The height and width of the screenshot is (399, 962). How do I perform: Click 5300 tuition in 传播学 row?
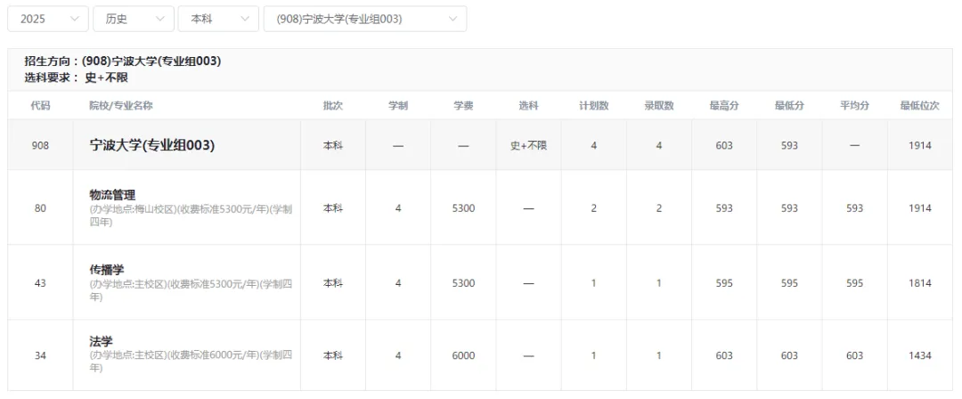click(x=463, y=283)
